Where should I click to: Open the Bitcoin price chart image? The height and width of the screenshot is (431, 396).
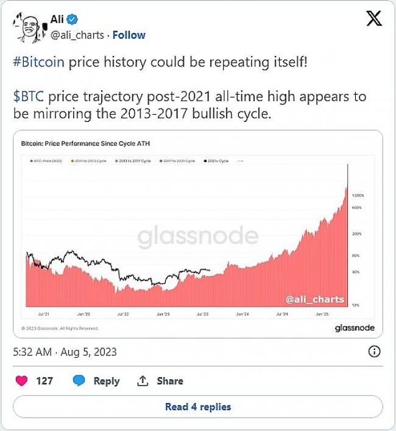click(x=198, y=234)
